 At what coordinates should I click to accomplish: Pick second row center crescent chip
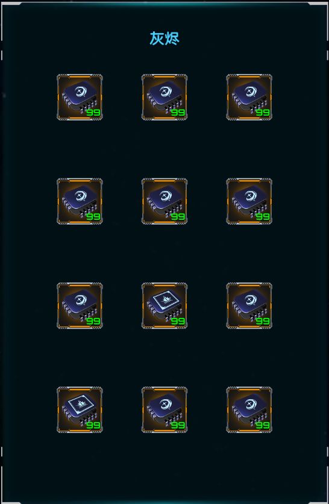coord(164,201)
